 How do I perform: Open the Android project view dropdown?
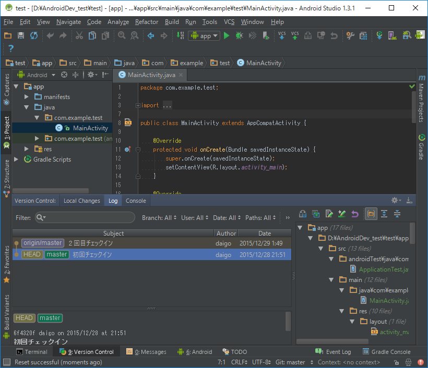click(37, 75)
